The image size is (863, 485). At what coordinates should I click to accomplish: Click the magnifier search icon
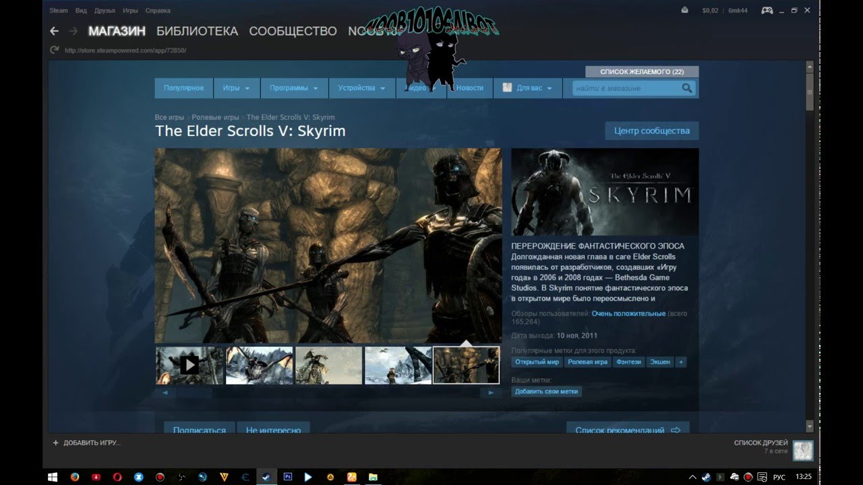coord(687,88)
